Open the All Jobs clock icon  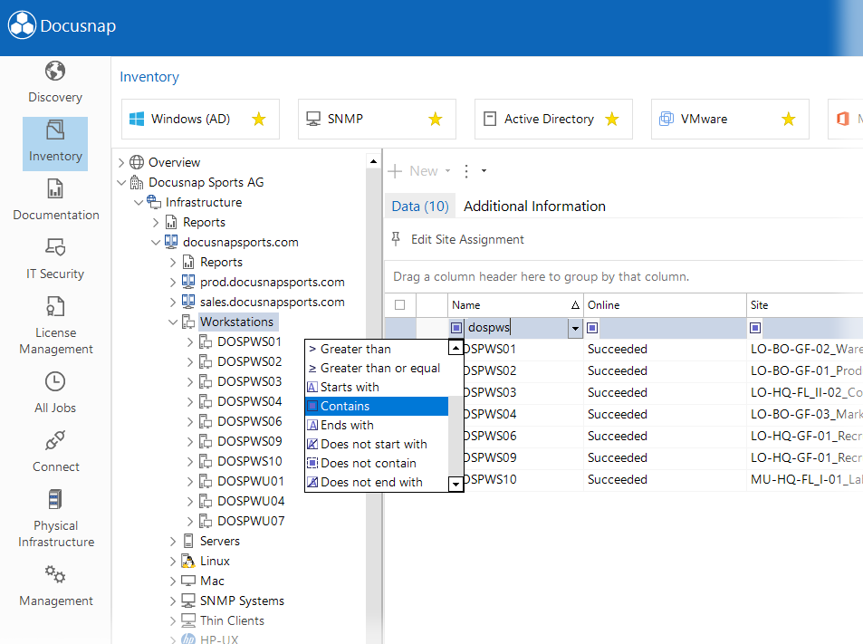tap(55, 381)
